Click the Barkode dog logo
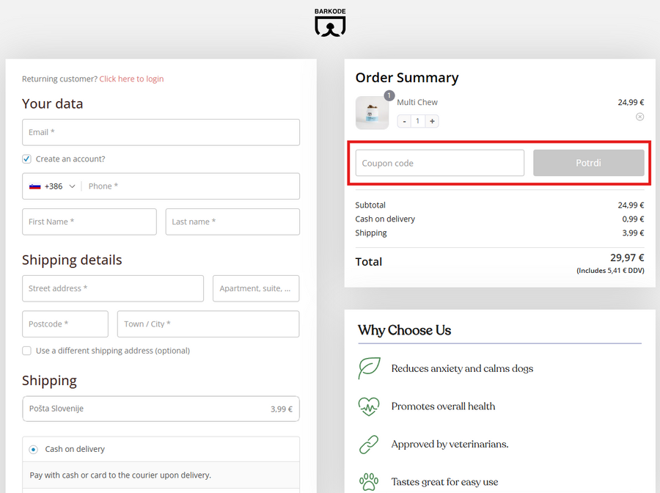The width and height of the screenshot is (660, 493). [x=330, y=23]
